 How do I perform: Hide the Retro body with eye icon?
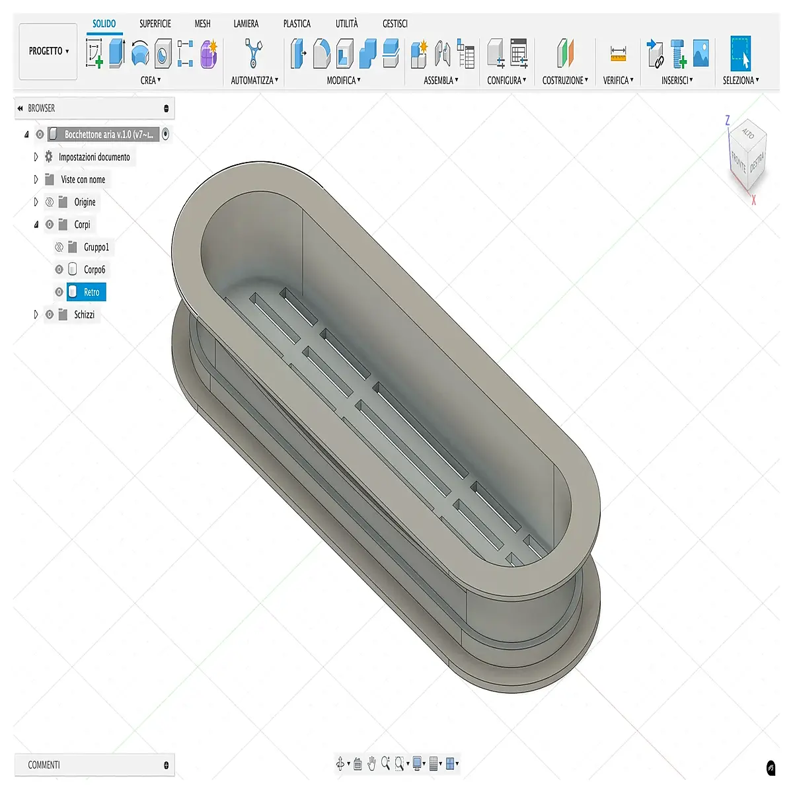pos(59,292)
